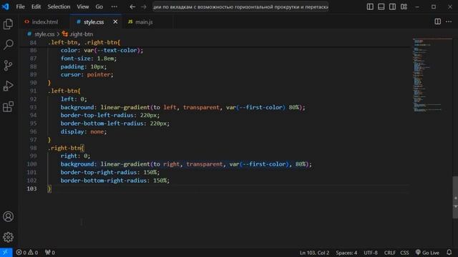Click the VS Code logo icon
Screen dimensions: 458x257
(6, 6)
